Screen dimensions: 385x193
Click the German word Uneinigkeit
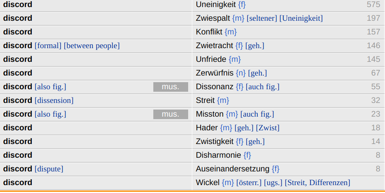point(216,5)
